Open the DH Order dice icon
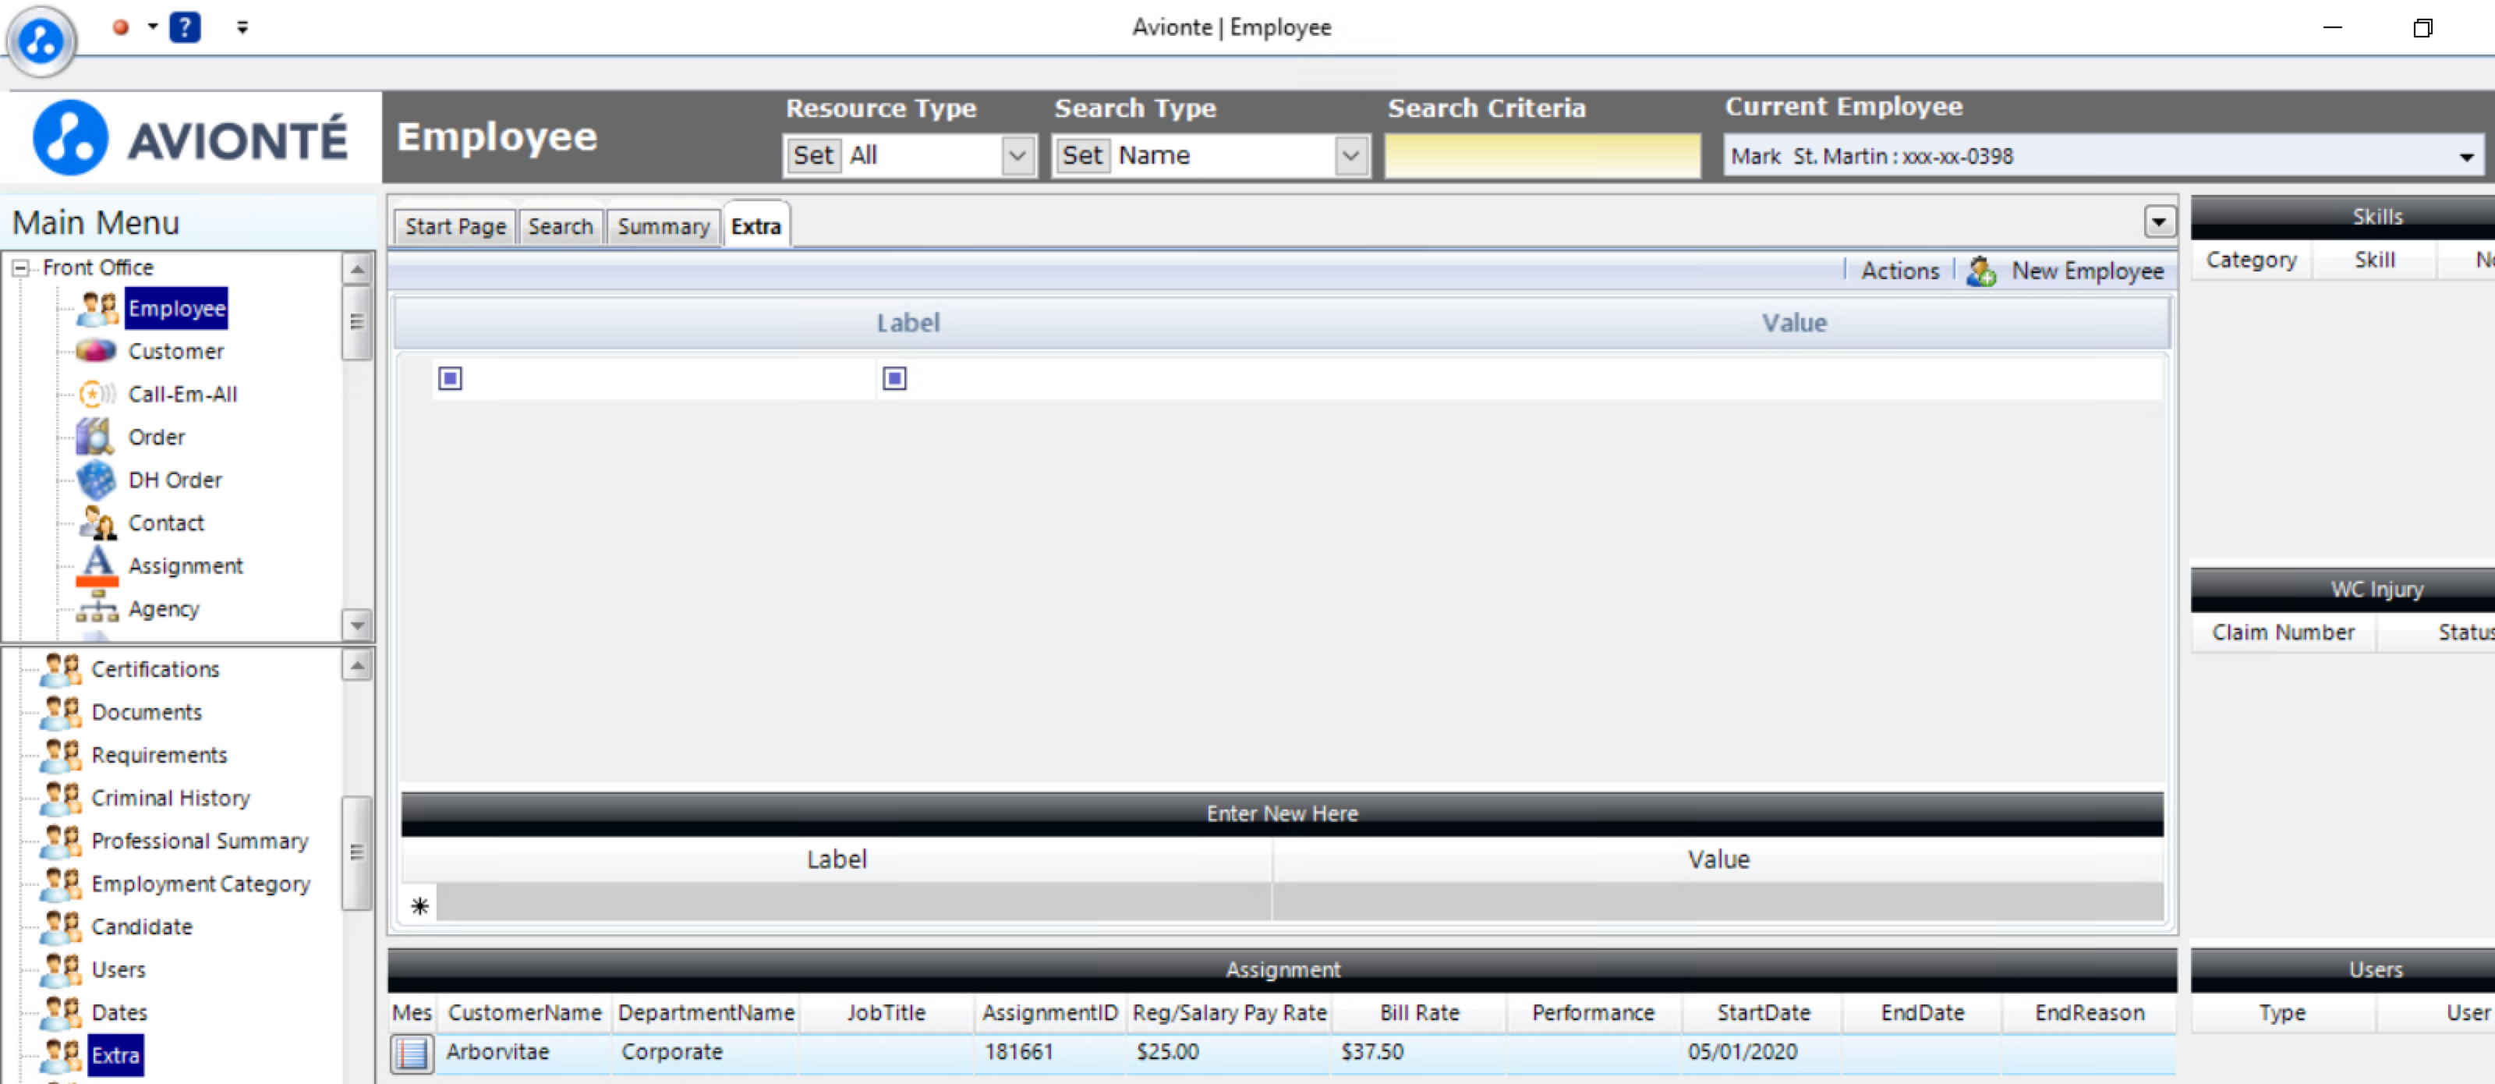 click(x=96, y=480)
